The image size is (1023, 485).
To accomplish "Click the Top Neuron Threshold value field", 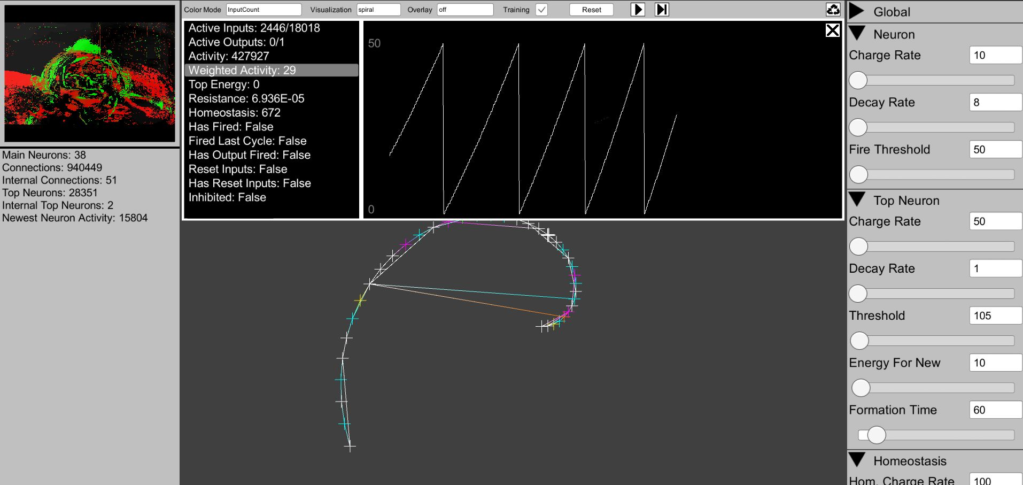I will (x=995, y=316).
